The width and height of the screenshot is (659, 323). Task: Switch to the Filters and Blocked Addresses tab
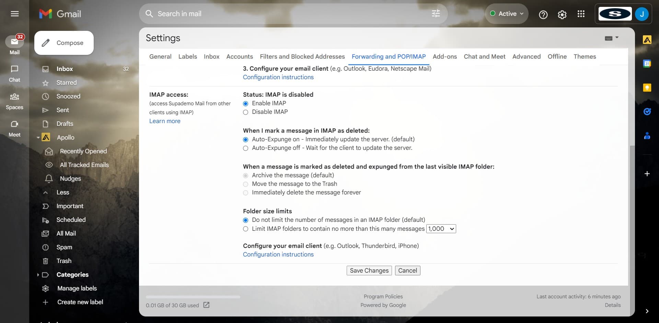click(x=302, y=57)
